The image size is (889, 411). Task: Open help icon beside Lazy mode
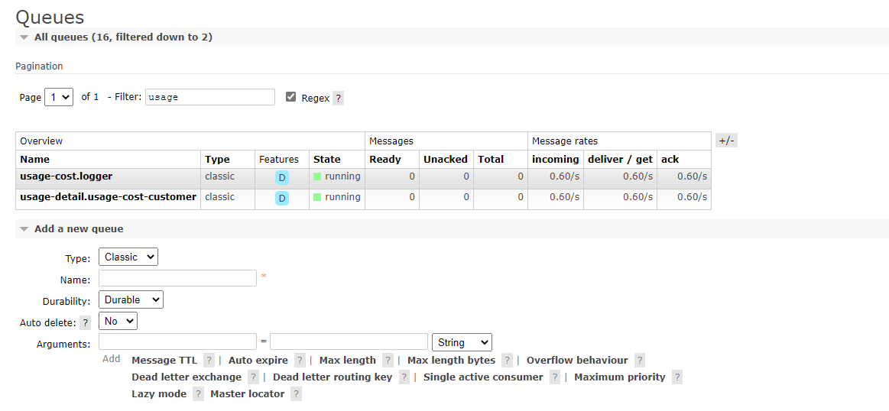198,394
